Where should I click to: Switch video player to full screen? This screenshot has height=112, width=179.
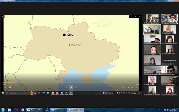(x=133, y=87)
